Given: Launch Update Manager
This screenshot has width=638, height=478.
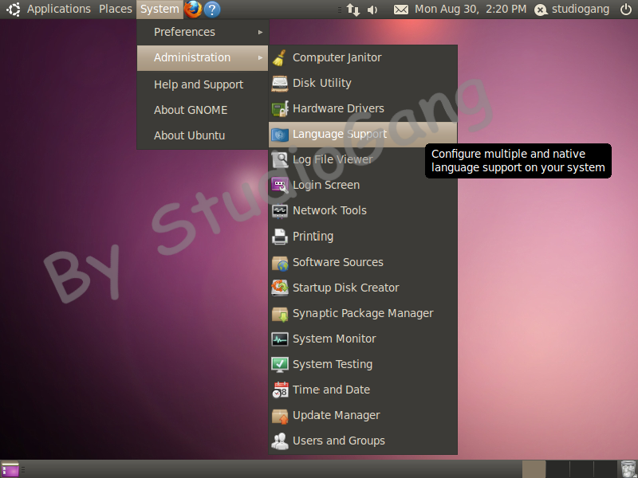Looking at the screenshot, I should point(363,415).
